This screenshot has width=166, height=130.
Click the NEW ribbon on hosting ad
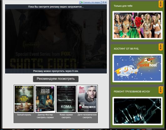[161, 47]
